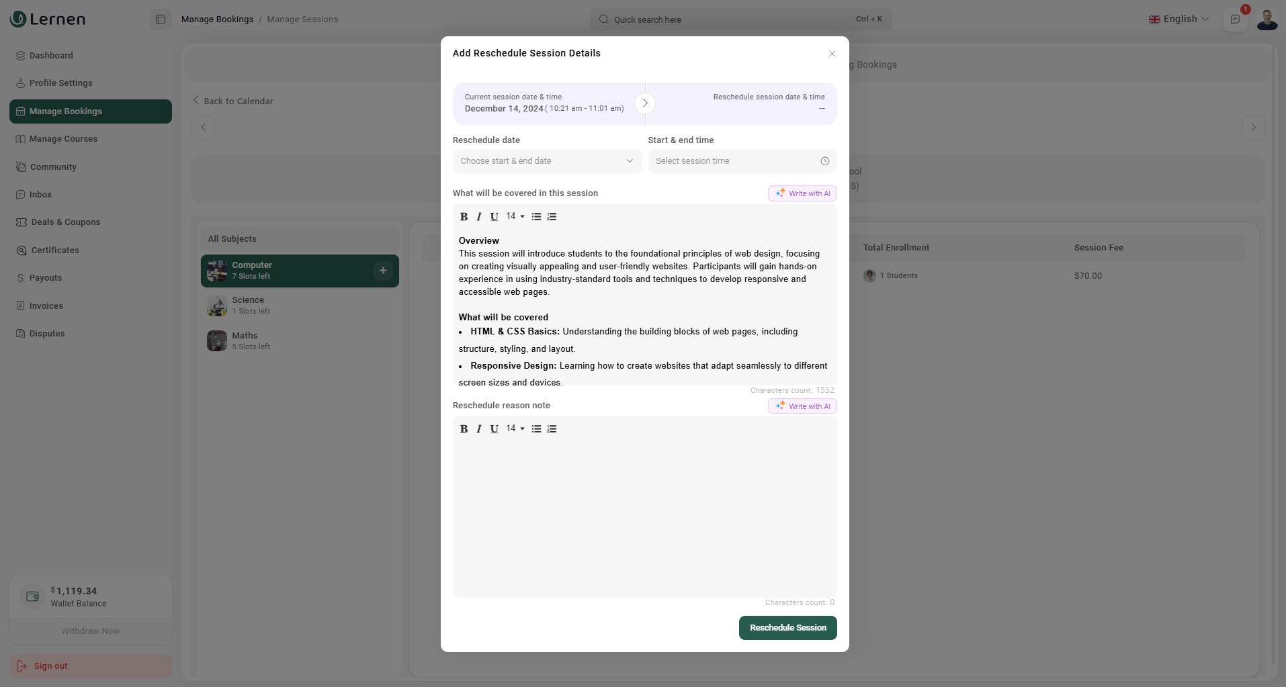Click the Reschedule Session button
1286x687 pixels.
coord(787,628)
